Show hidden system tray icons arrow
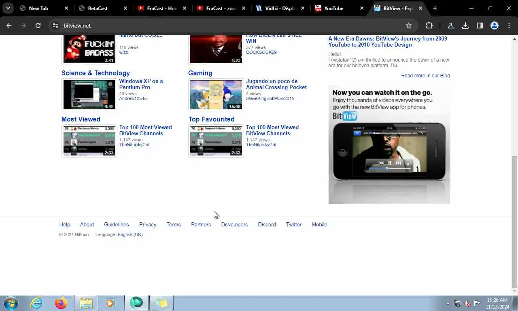The width and height of the screenshot is (518, 311). pyautogui.click(x=448, y=303)
